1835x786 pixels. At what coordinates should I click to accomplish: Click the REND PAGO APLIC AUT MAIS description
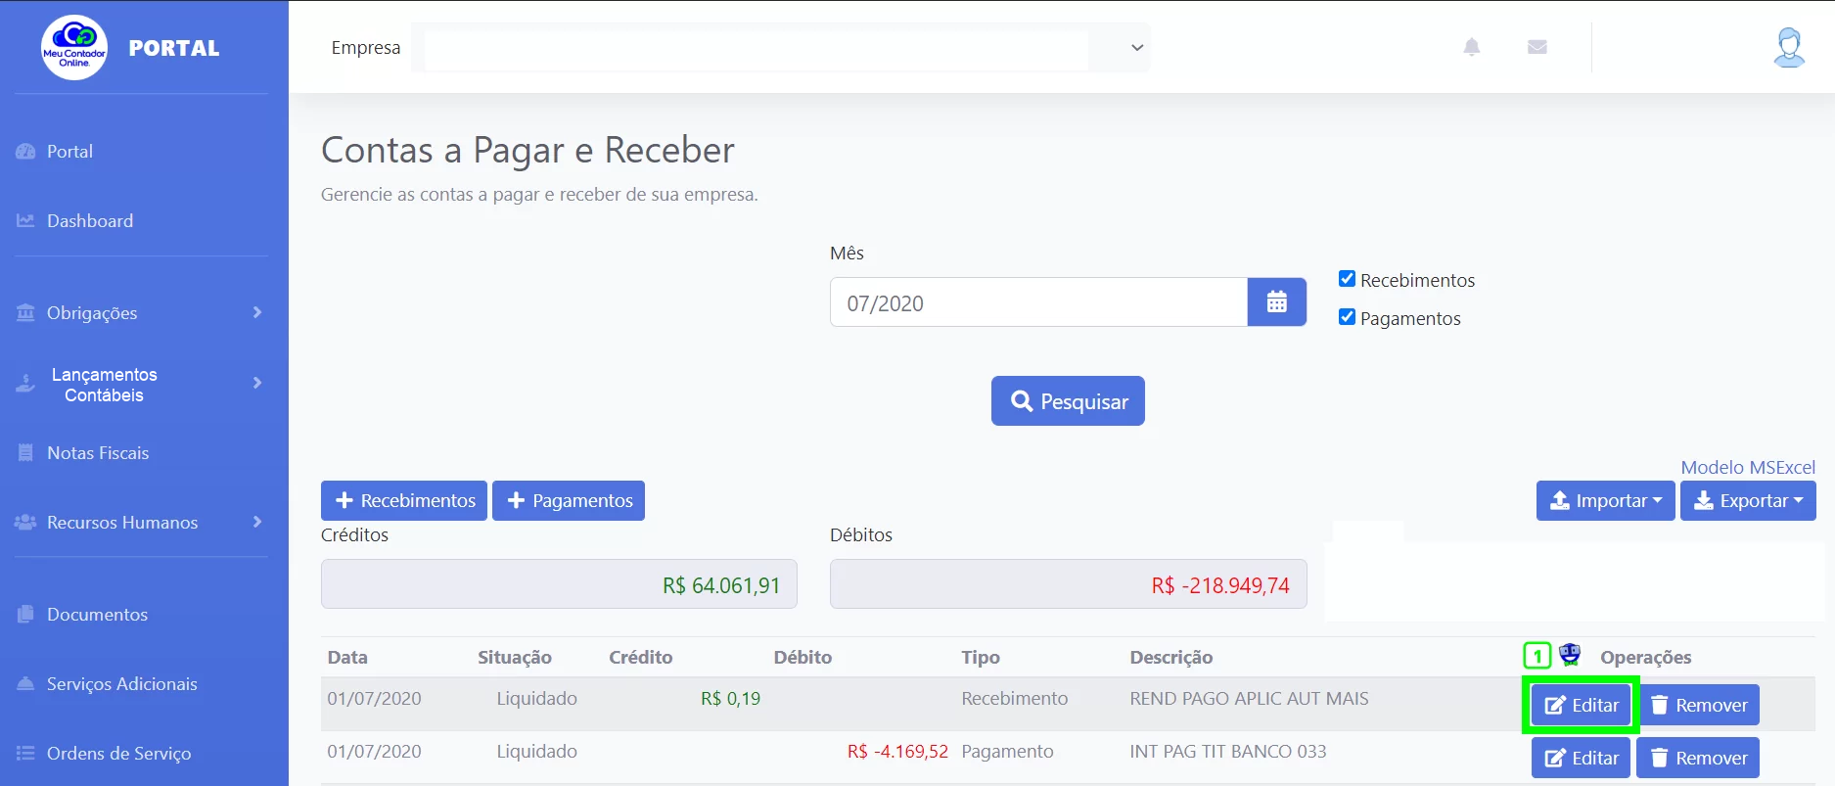[x=1249, y=698]
